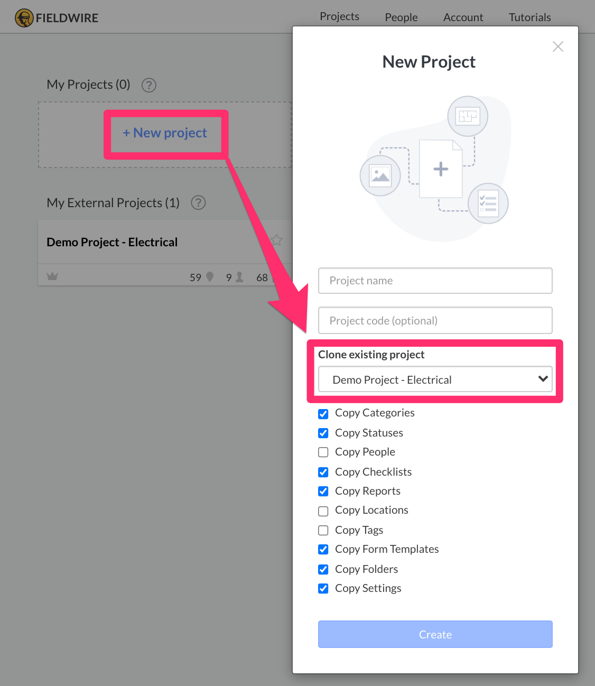Click the people icon showing 9
595x686 pixels.
click(239, 277)
